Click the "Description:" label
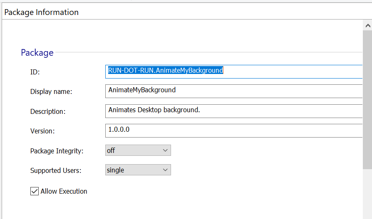 (x=48, y=111)
